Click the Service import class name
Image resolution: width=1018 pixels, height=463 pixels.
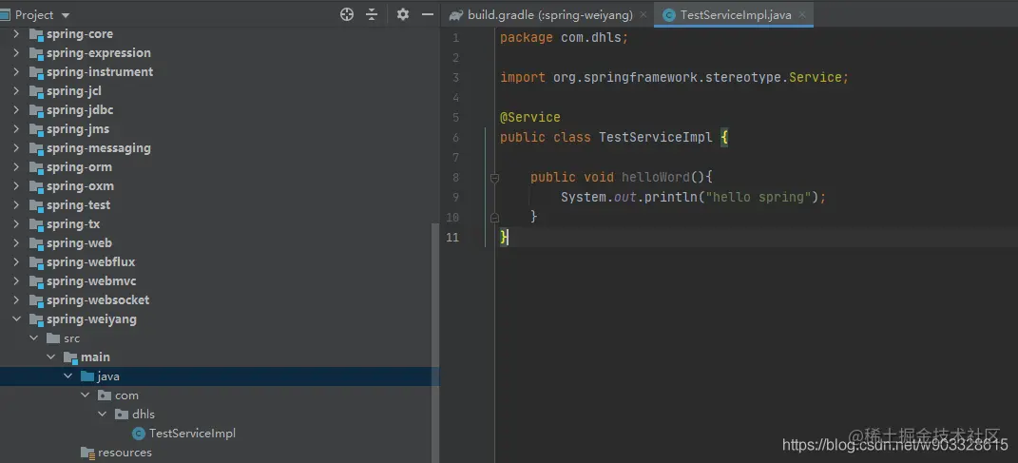816,77
